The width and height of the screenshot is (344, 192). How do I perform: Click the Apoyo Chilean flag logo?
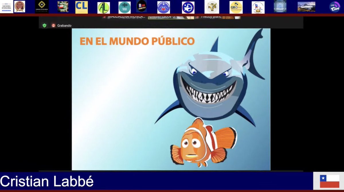(x=63, y=7)
